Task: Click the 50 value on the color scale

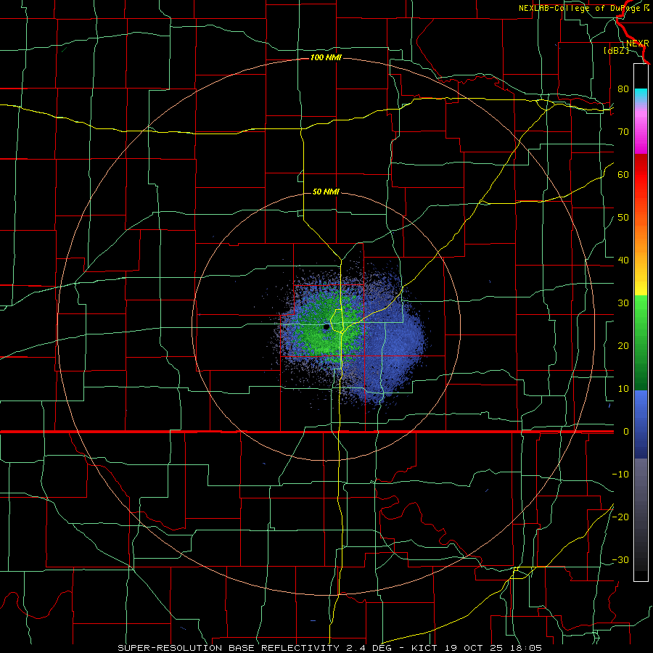Action: [623, 218]
